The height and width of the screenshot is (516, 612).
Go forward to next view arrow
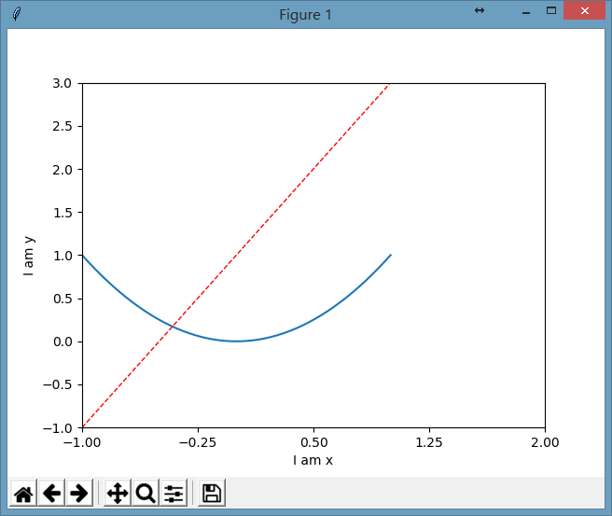click(x=79, y=493)
